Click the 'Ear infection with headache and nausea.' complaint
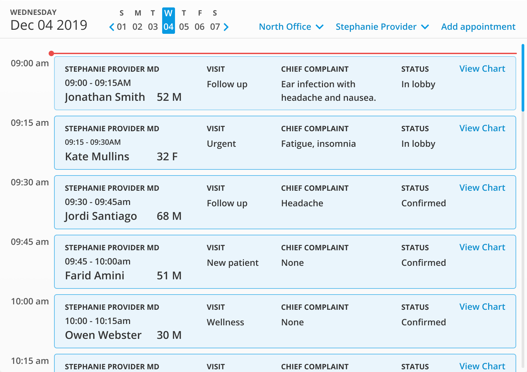The height and width of the screenshot is (372, 527). click(328, 91)
